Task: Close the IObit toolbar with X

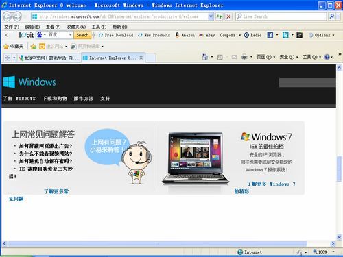Action: point(6,35)
